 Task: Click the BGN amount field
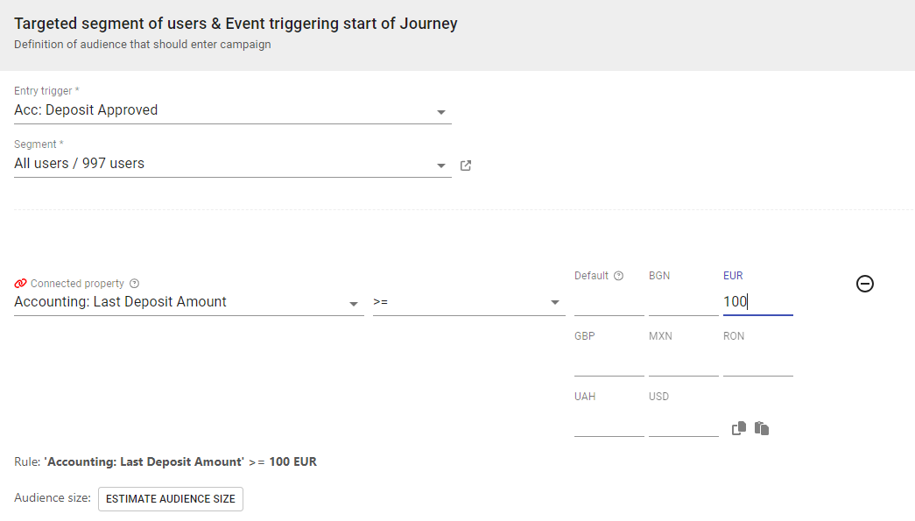coord(683,302)
